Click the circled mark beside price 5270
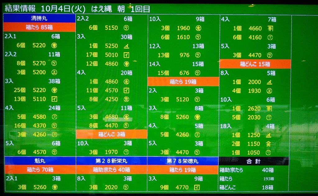The height and width of the screenshot is (196, 318). [x=54, y=63]
